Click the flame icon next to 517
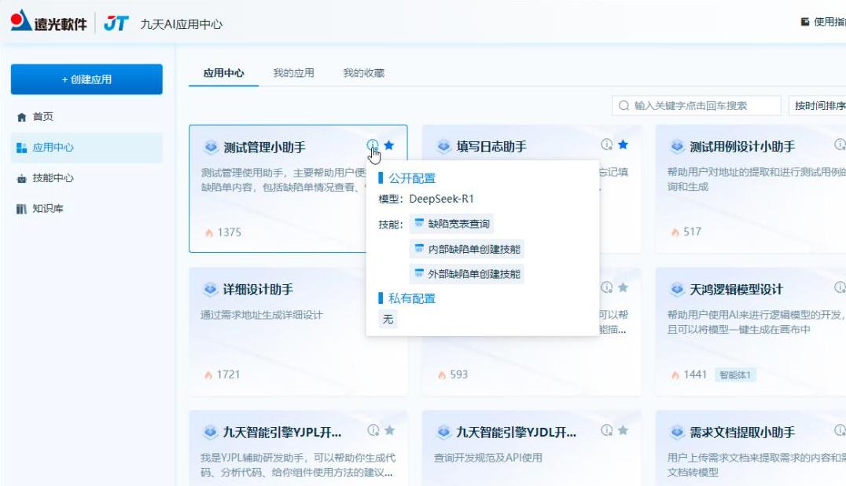846x486 pixels. pos(675,232)
